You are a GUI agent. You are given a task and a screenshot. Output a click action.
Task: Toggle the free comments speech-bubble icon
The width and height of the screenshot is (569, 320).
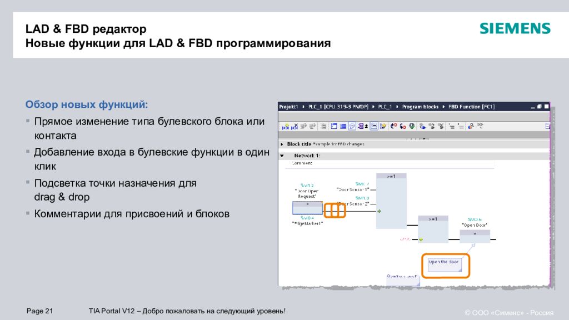pyautogui.click(x=352, y=127)
